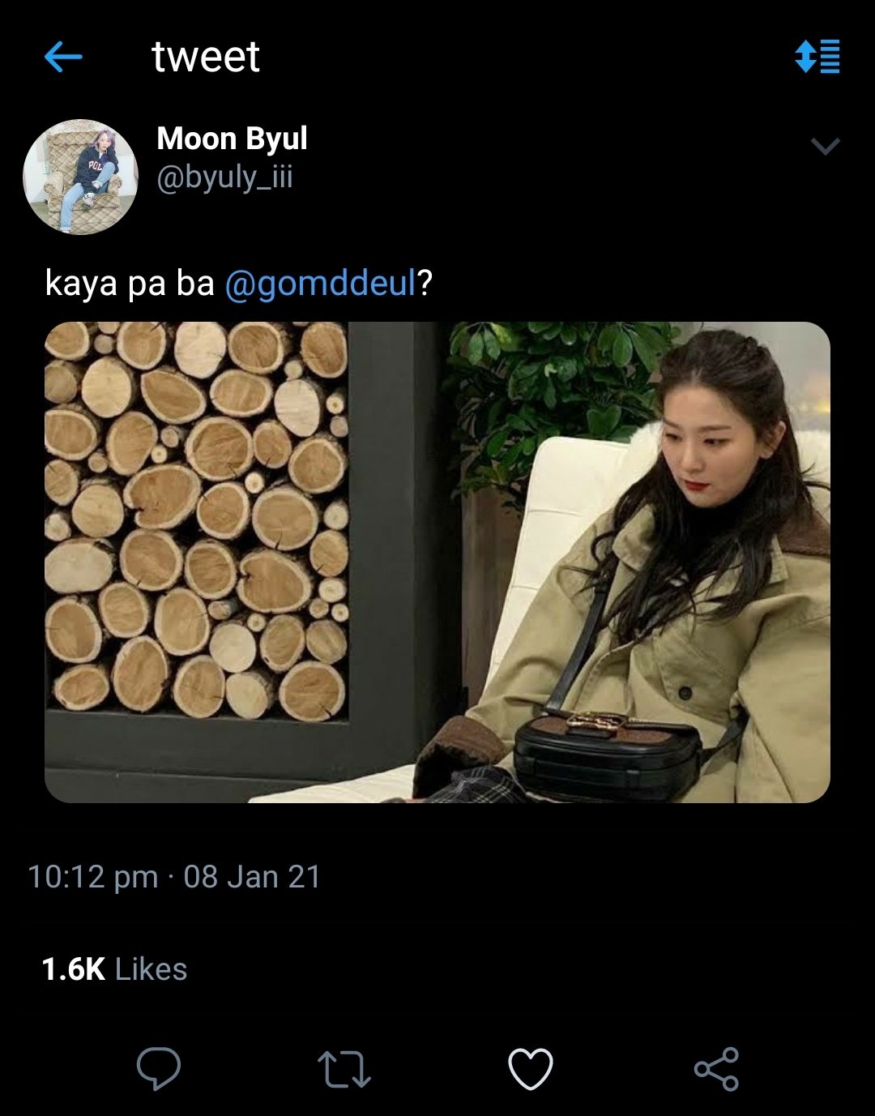This screenshot has height=1116, width=875.
Task: Expand the tweet options chevron
Action: coord(826,146)
